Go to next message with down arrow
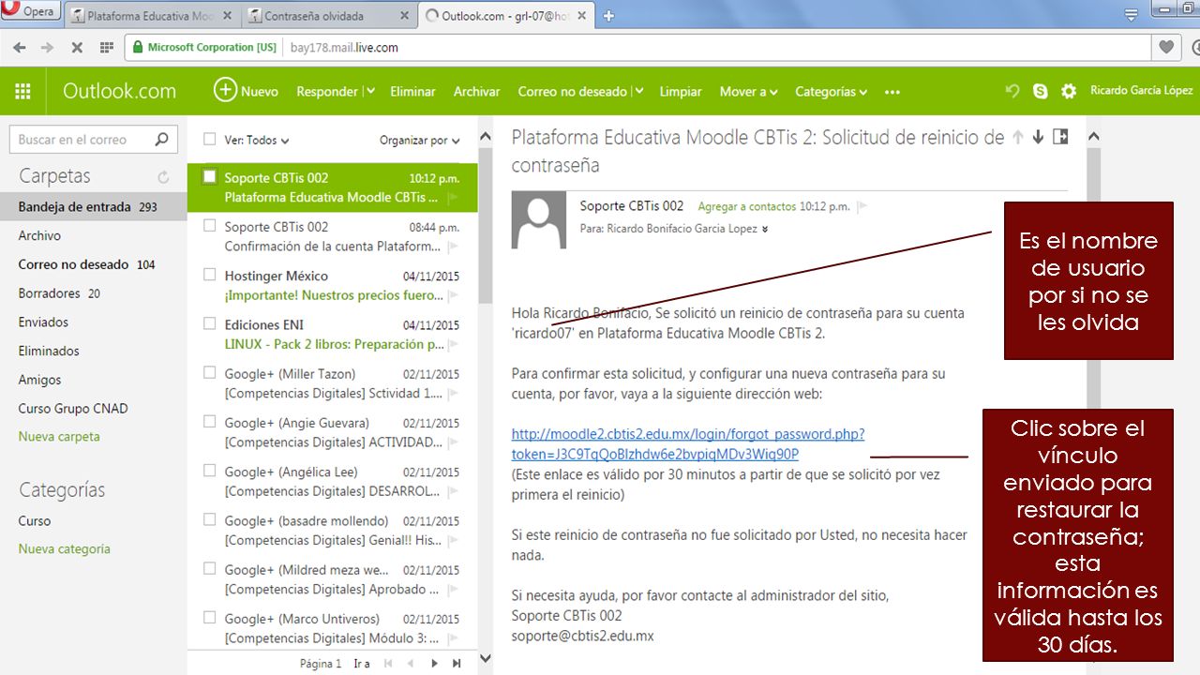 coord(1039,137)
